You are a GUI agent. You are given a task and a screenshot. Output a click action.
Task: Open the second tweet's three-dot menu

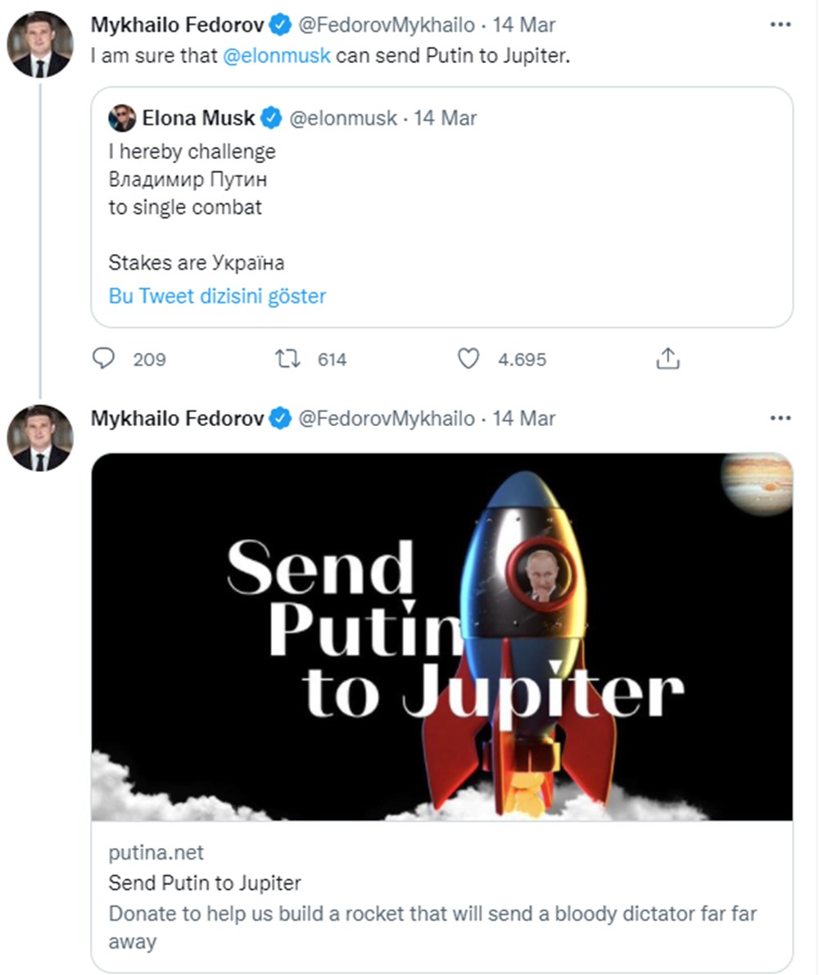(x=781, y=419)
